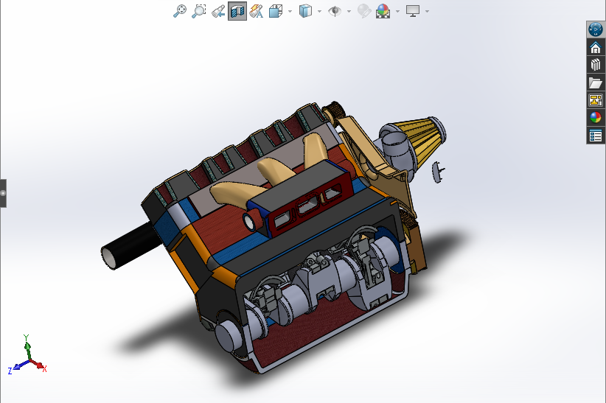Open Appearances, Scenes and Decals tab
Image resolution: width=606 pixels, height=403 pixels.
click(596, 117)
